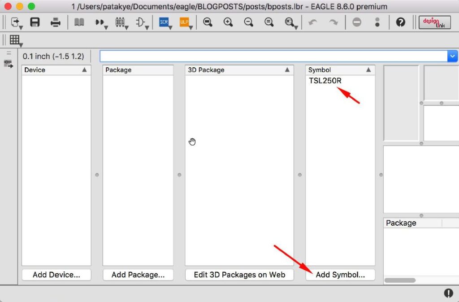
Task: Open dropdown arrow beside Symbol icon
Action: (147, 28)
